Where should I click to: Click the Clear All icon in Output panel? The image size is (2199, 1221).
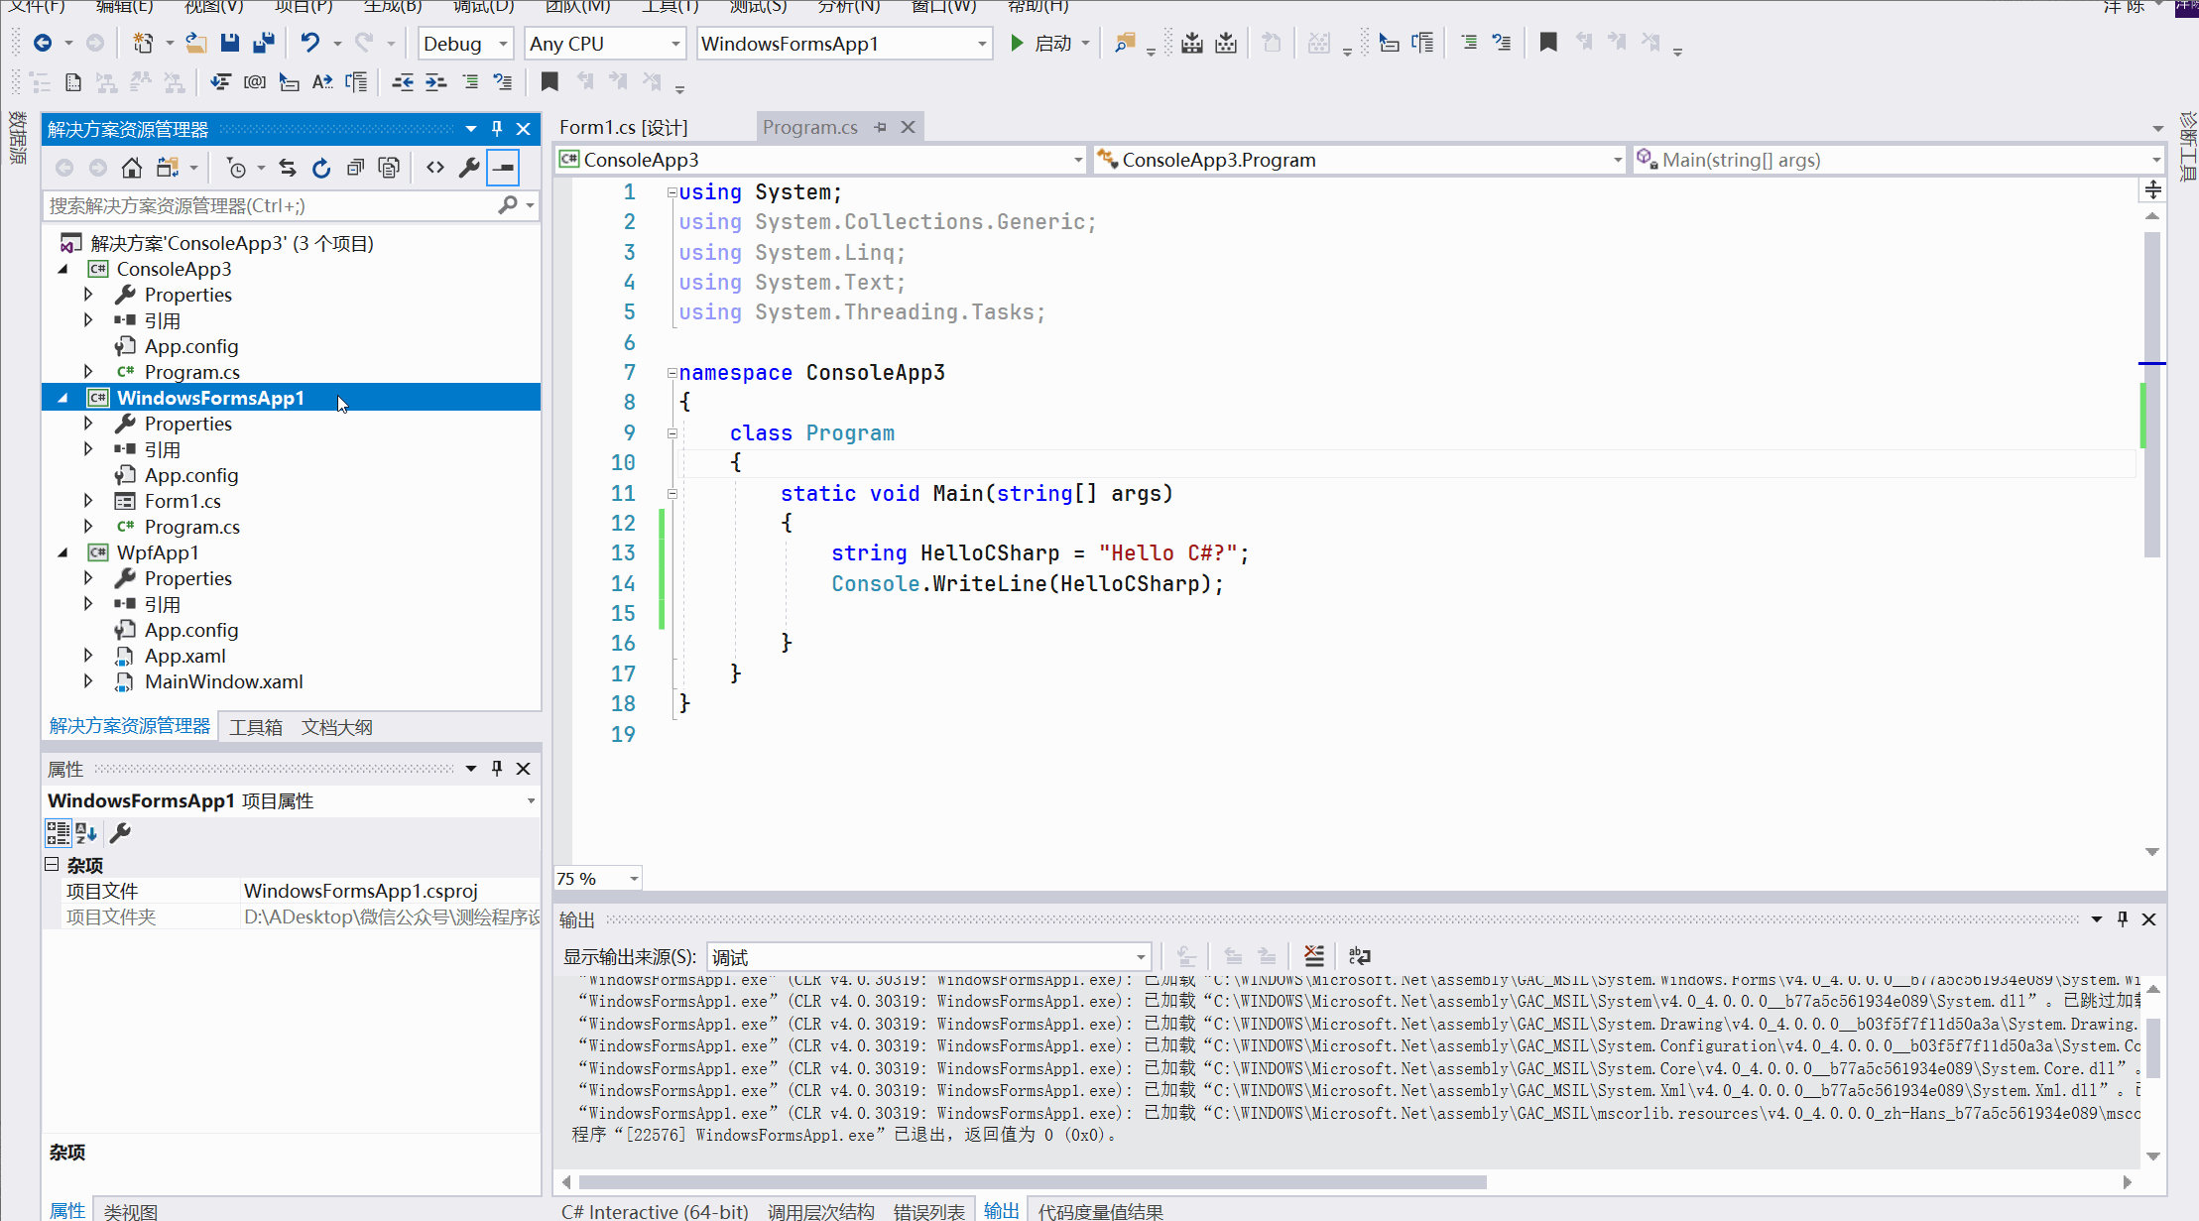(x=1314, y=956)
